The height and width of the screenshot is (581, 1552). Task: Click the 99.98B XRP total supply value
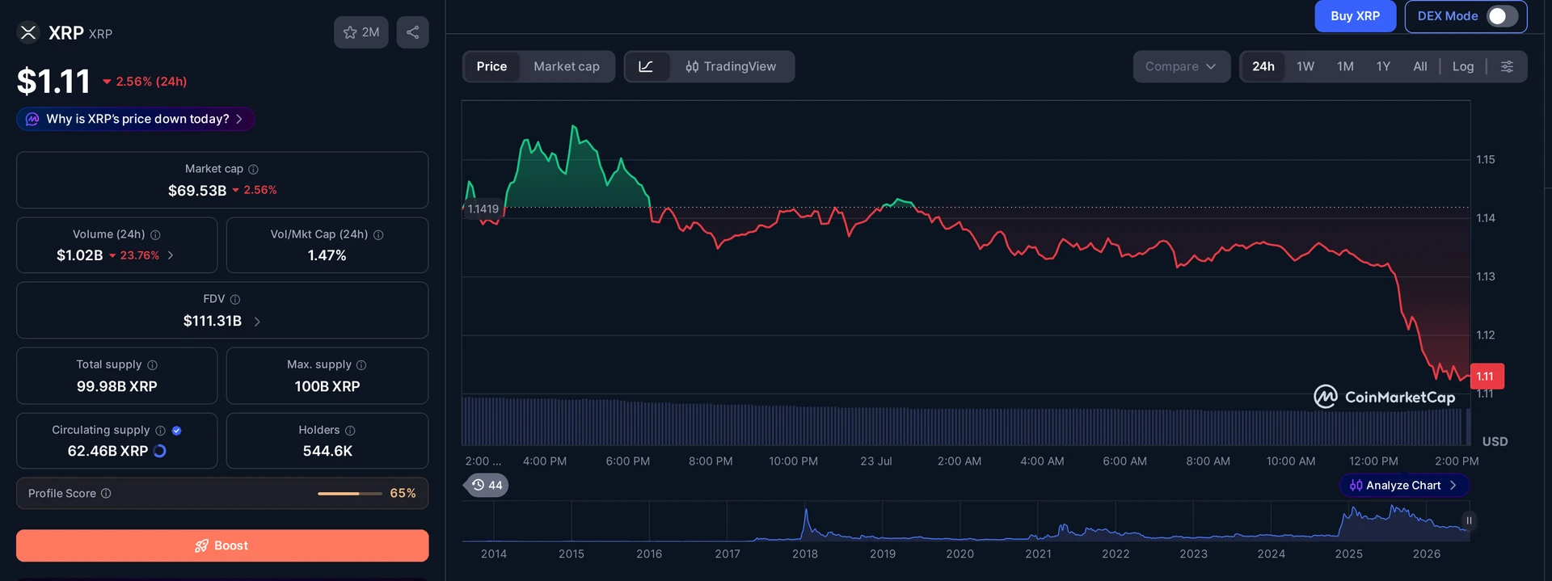point(117,386)
